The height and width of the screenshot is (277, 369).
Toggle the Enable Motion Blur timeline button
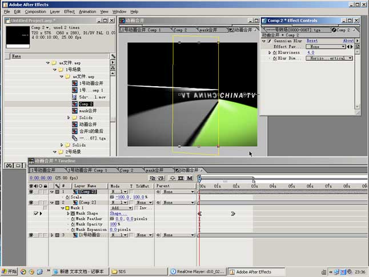(x=190, y=178)
